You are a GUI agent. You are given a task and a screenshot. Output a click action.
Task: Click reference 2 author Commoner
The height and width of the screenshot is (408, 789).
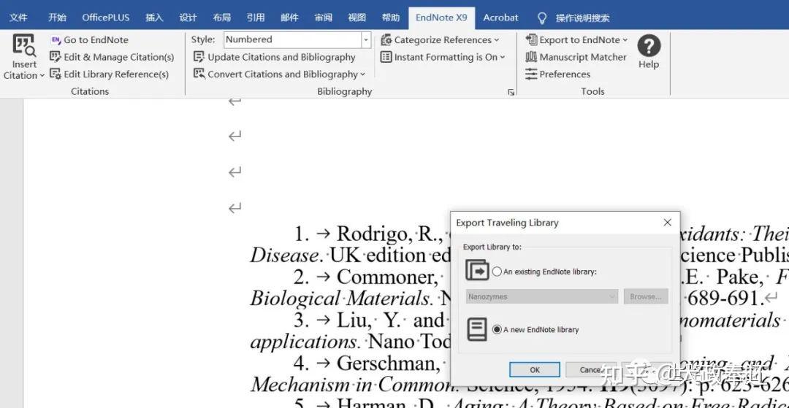(387, 277)
